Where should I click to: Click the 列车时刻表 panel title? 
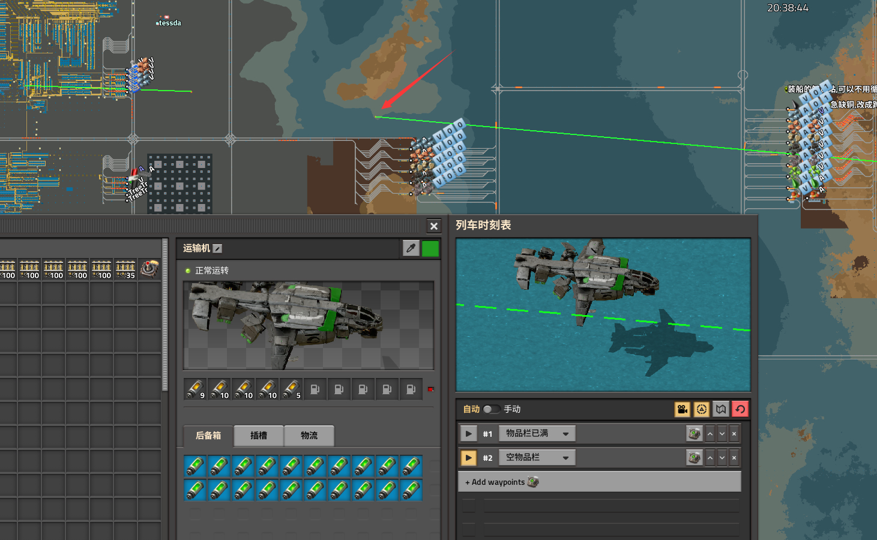click(483, 225)
